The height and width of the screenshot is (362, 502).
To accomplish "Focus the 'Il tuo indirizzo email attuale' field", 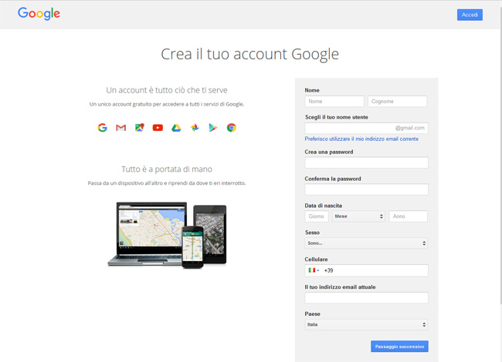I will click(366, 297).
